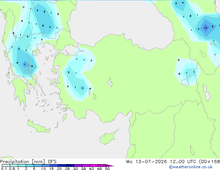Click the 'Mo 13-07-2026' date text

pos(146,162)
